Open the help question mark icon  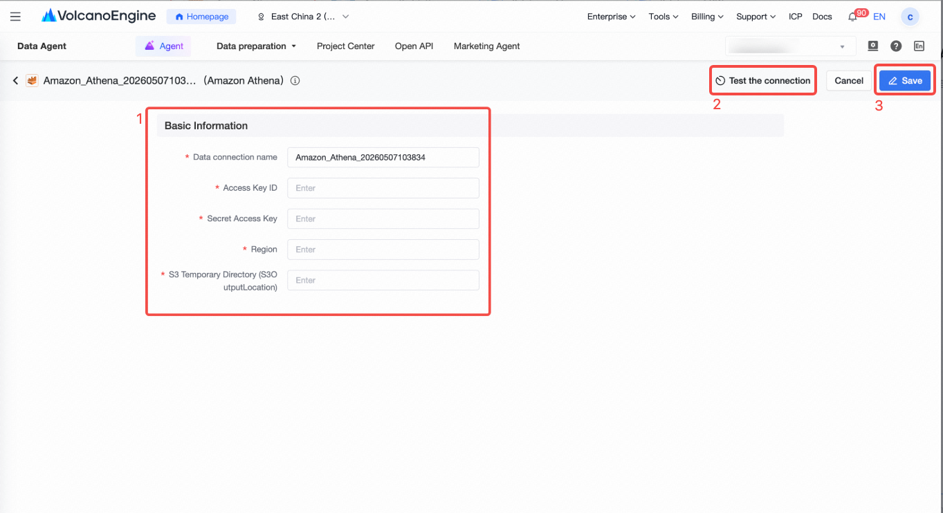click(x=896, y=46)
